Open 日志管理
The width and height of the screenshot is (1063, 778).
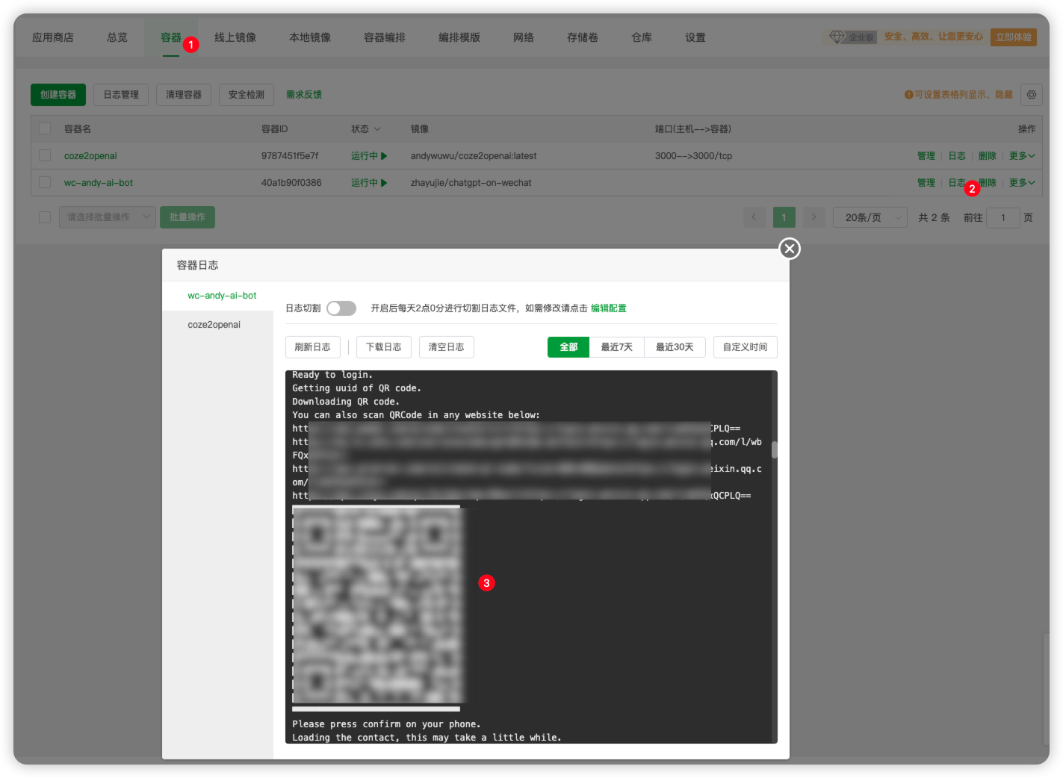(121, 95)
